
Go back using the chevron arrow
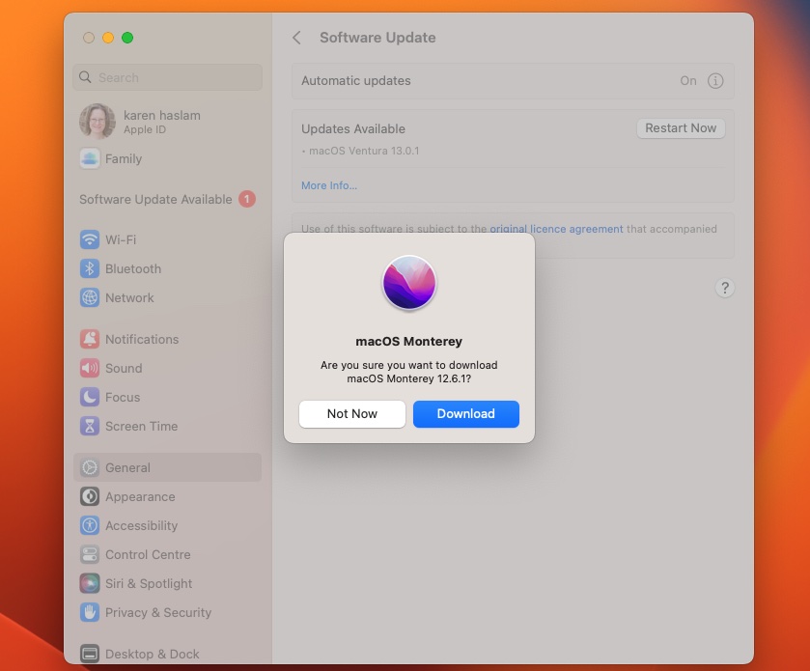click(x=297, y=38)
